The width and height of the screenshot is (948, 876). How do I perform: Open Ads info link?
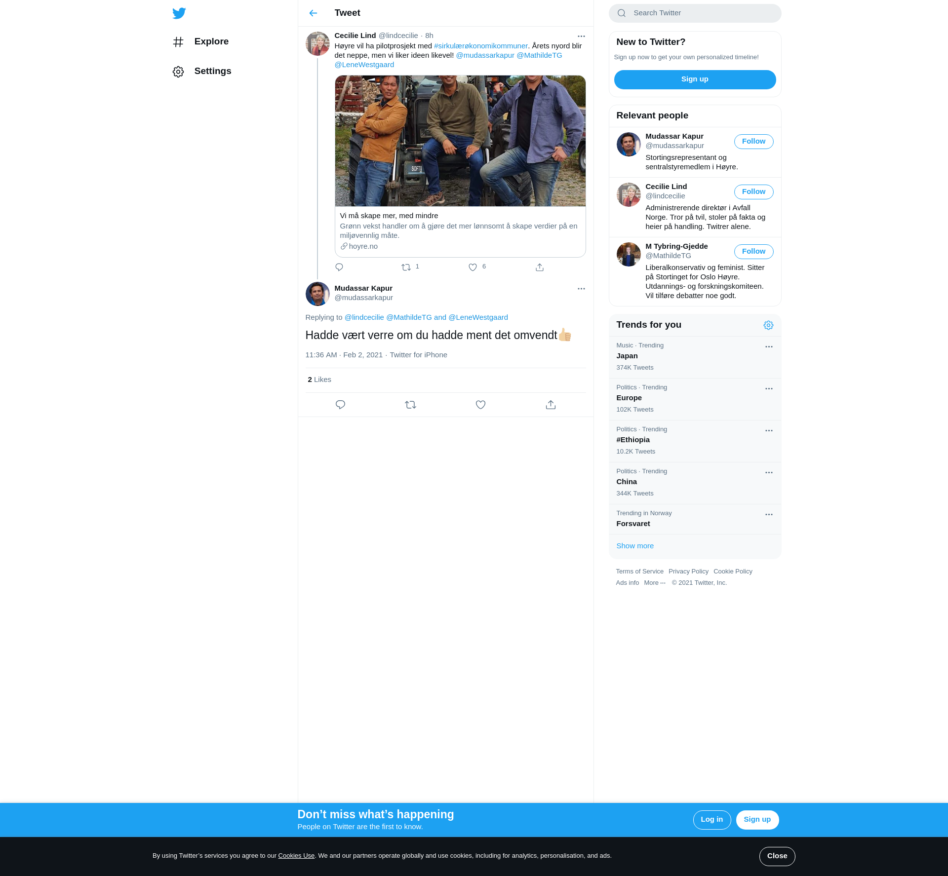[627, 583]
